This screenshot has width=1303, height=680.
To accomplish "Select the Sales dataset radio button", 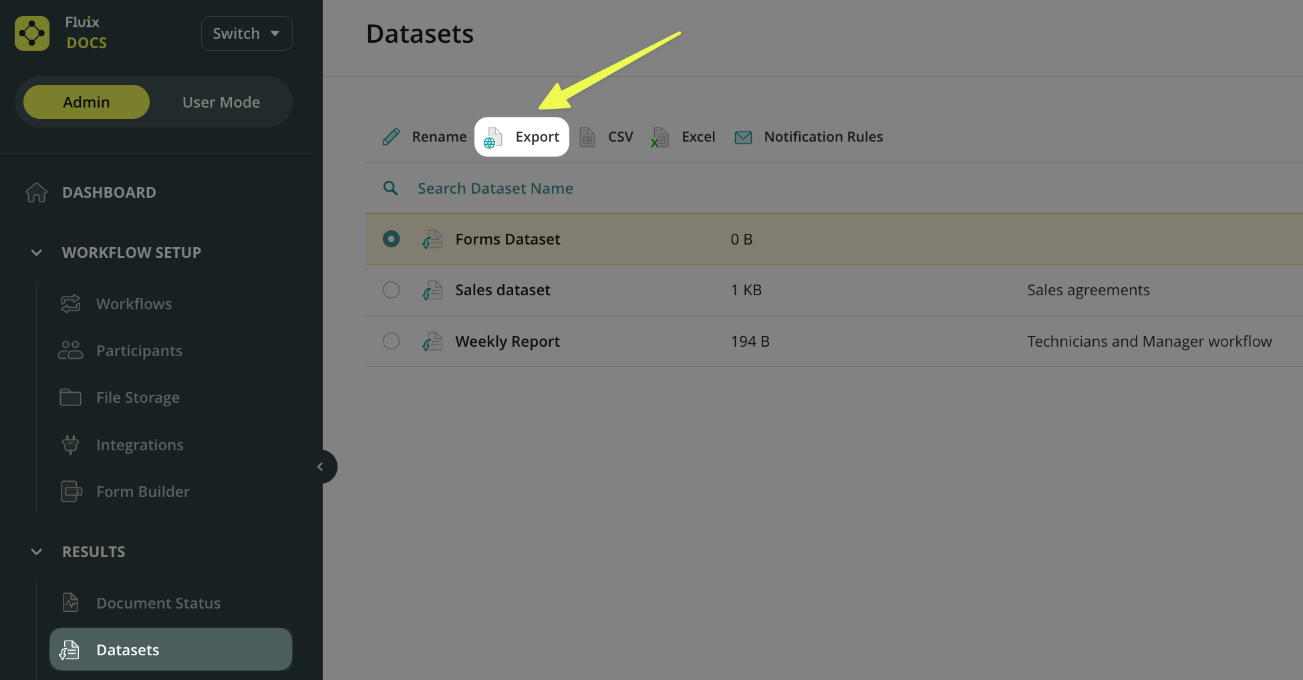I will [x=391, y=290].
